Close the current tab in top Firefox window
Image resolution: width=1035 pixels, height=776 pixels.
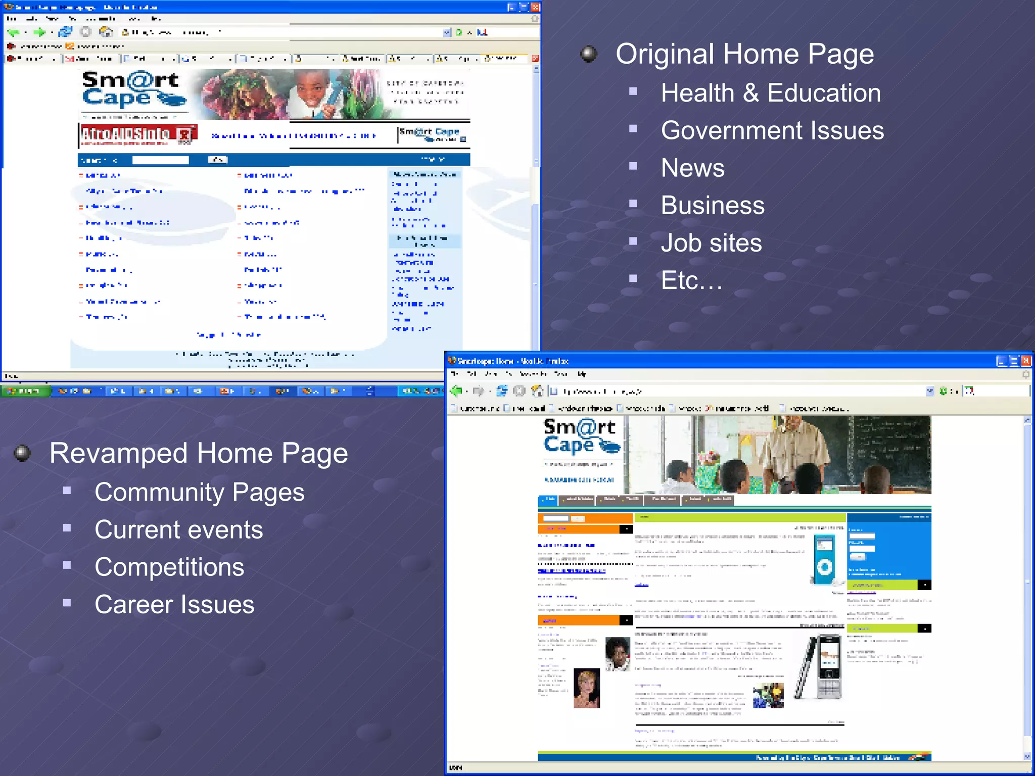click(x=535, y=59)
